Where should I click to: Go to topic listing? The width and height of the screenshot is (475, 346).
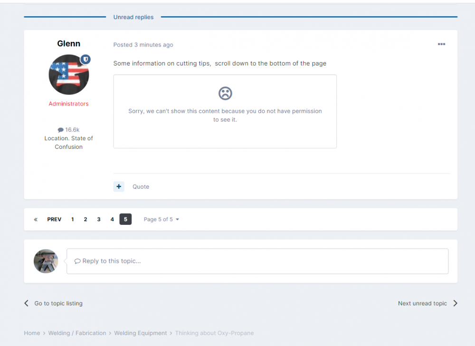tap(58, 303)
